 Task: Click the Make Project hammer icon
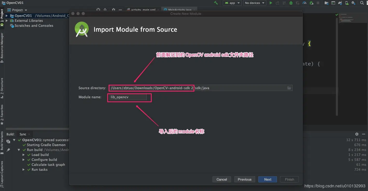point(216,3)
